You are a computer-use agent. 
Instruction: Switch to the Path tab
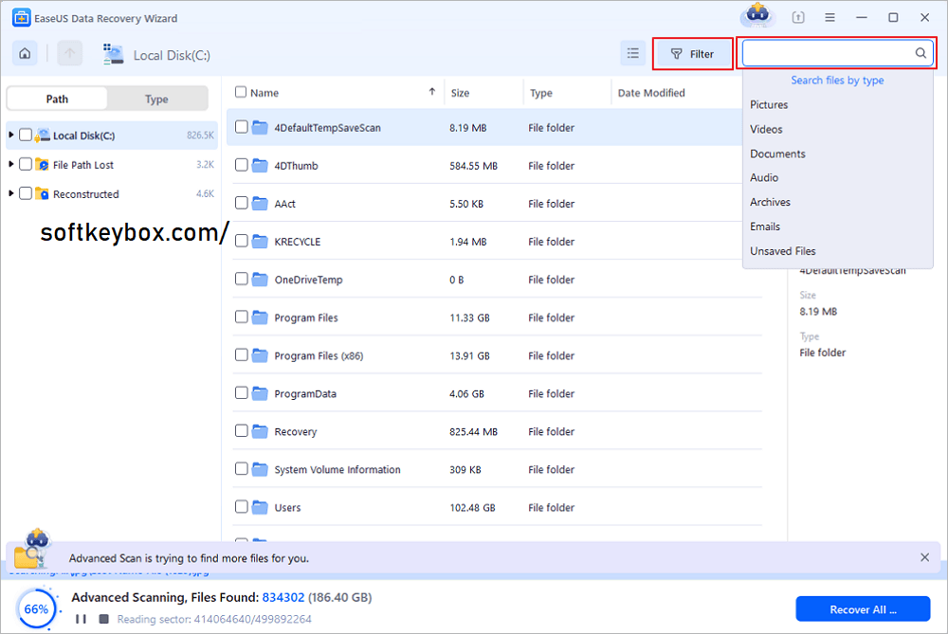(x=56, y=98)
